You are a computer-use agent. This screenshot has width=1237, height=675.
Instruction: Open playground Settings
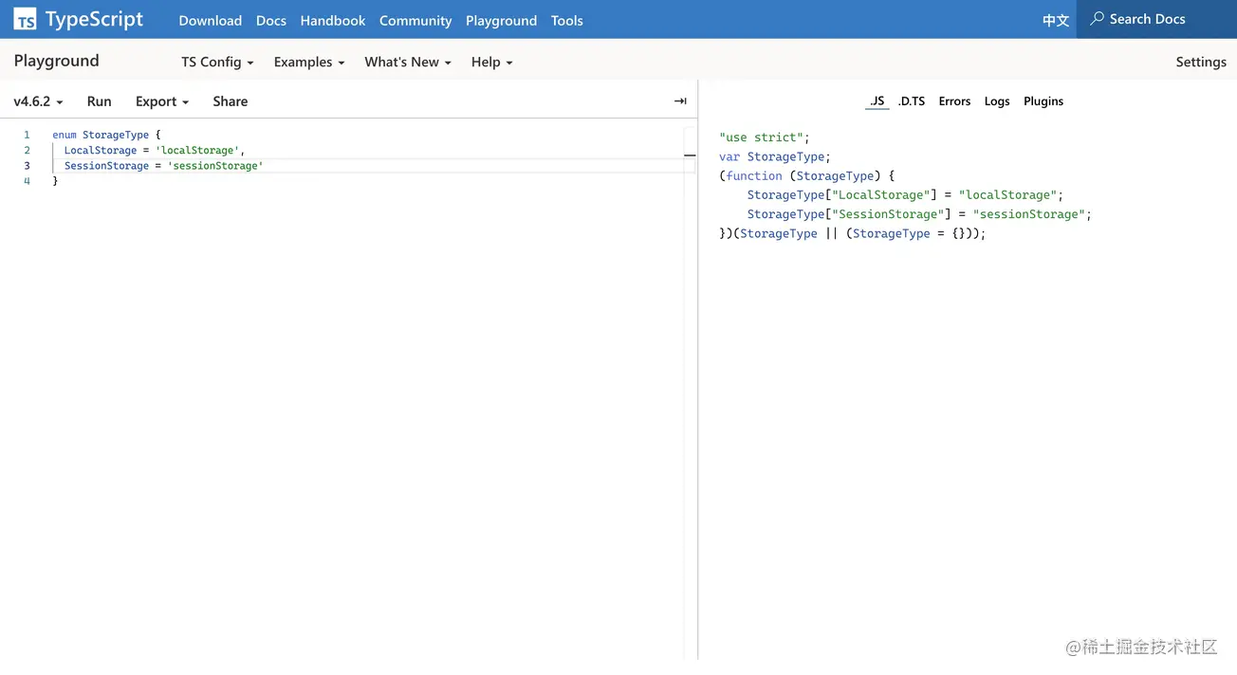click(1201, 62)
